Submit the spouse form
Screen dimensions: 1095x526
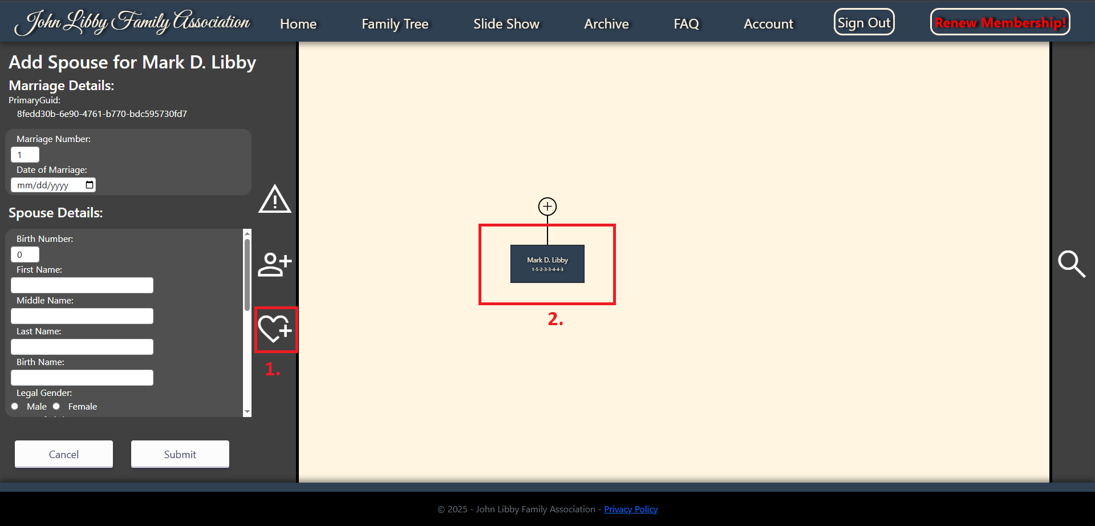pos(180,454)
